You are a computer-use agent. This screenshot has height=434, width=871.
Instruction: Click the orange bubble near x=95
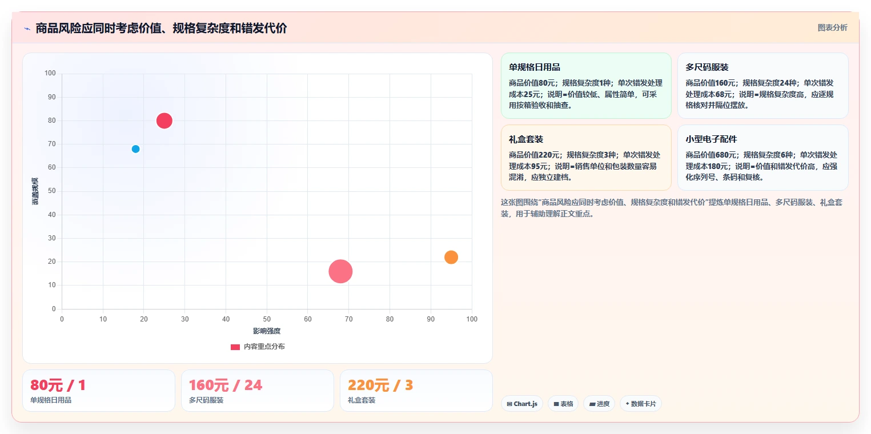click(x=451, y=257)
